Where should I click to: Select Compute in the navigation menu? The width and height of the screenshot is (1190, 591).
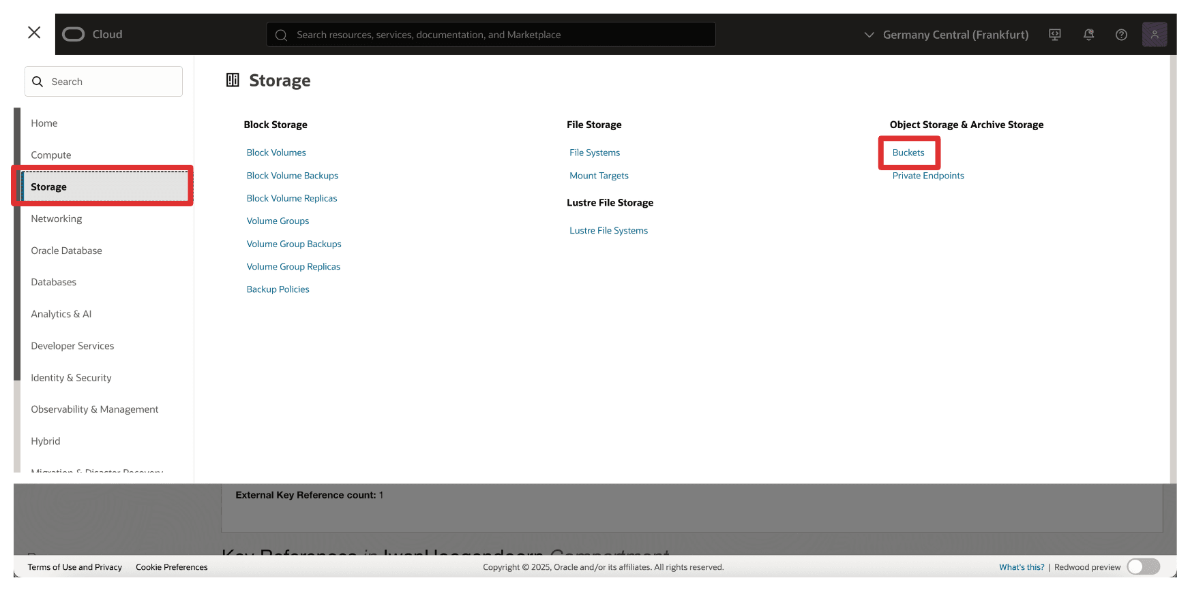[51, 155]
